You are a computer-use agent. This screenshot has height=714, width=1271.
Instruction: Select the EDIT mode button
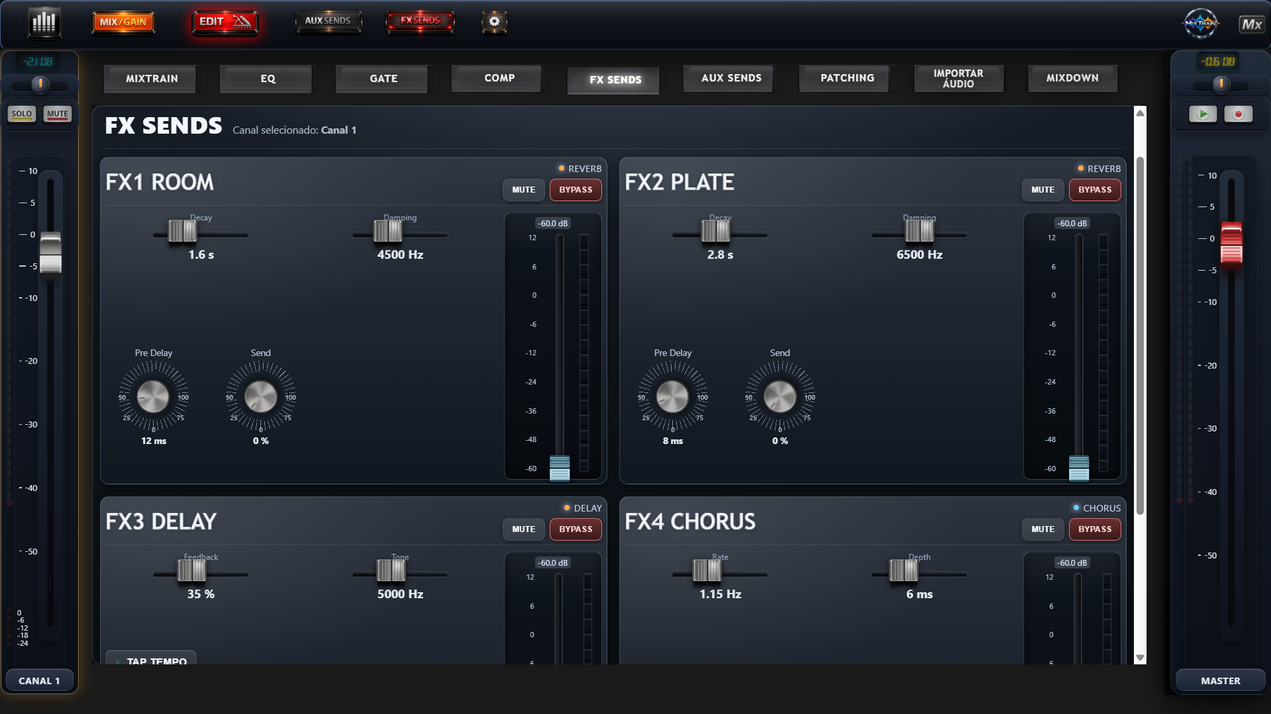point(225,22)
